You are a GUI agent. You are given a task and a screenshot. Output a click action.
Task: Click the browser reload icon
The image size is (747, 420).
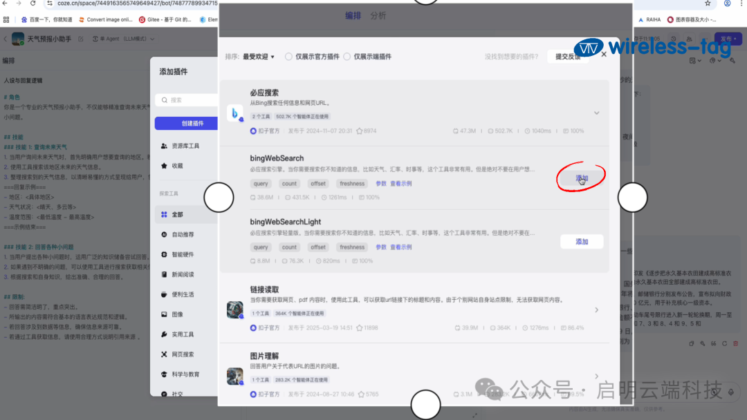[33, 3]
